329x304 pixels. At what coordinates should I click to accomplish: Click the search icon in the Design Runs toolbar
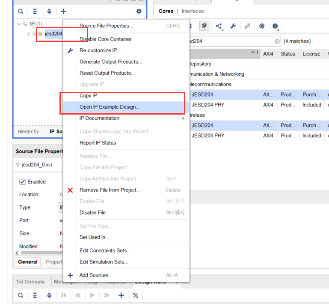(x=21, y=295)
